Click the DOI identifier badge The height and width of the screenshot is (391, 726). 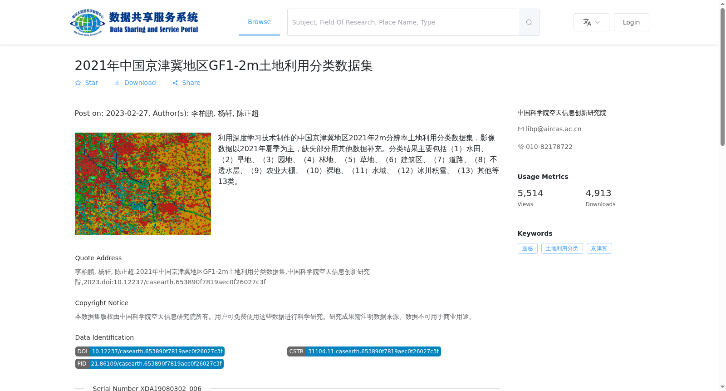tap(150, 351)
